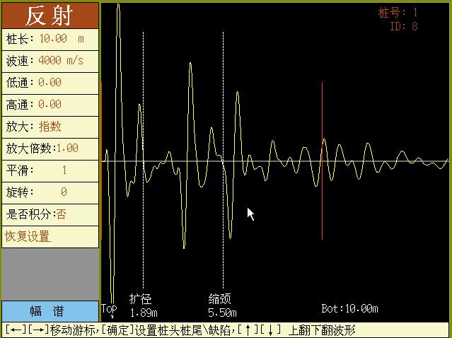
Task: Click 恢复设置 to restore settings
Action: click(29, 236)
